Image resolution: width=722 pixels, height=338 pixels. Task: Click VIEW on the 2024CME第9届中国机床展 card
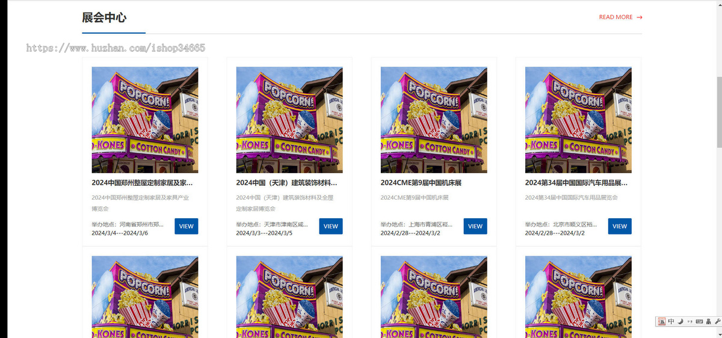click(475, 226)
